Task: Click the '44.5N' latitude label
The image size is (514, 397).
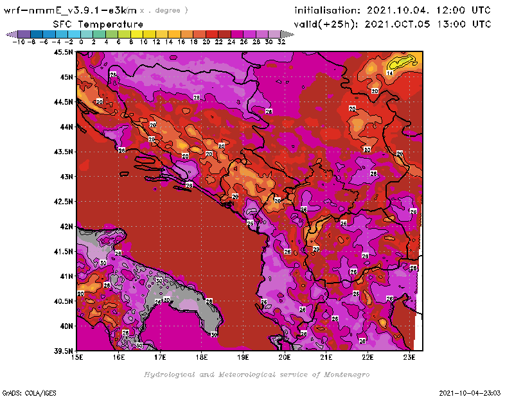Action: (63, 102)
